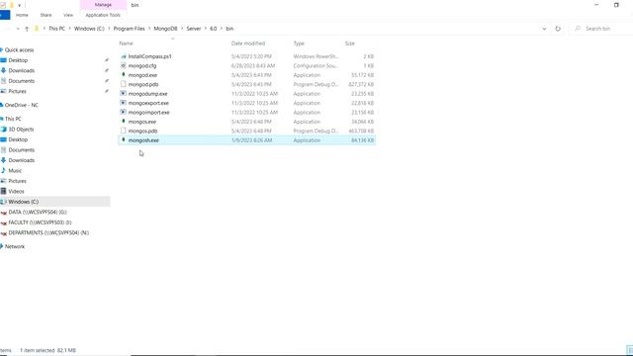Viewport: 633px width, 356px height.
Task: Click Server in the breadcrumb path
Action: tap(194, 29)
